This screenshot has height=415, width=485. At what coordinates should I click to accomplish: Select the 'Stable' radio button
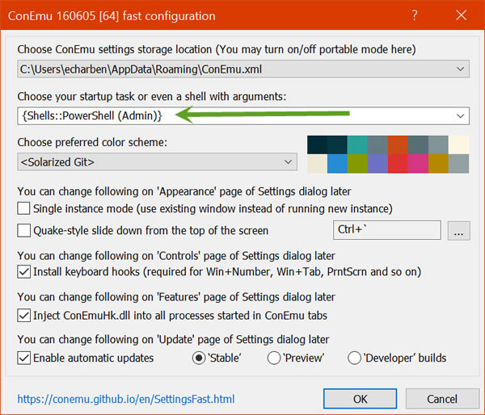(199, 358)
